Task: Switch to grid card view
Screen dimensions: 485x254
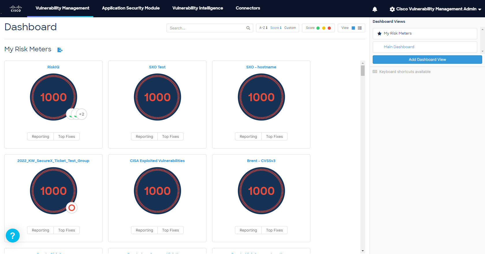Action: point(353,28)
